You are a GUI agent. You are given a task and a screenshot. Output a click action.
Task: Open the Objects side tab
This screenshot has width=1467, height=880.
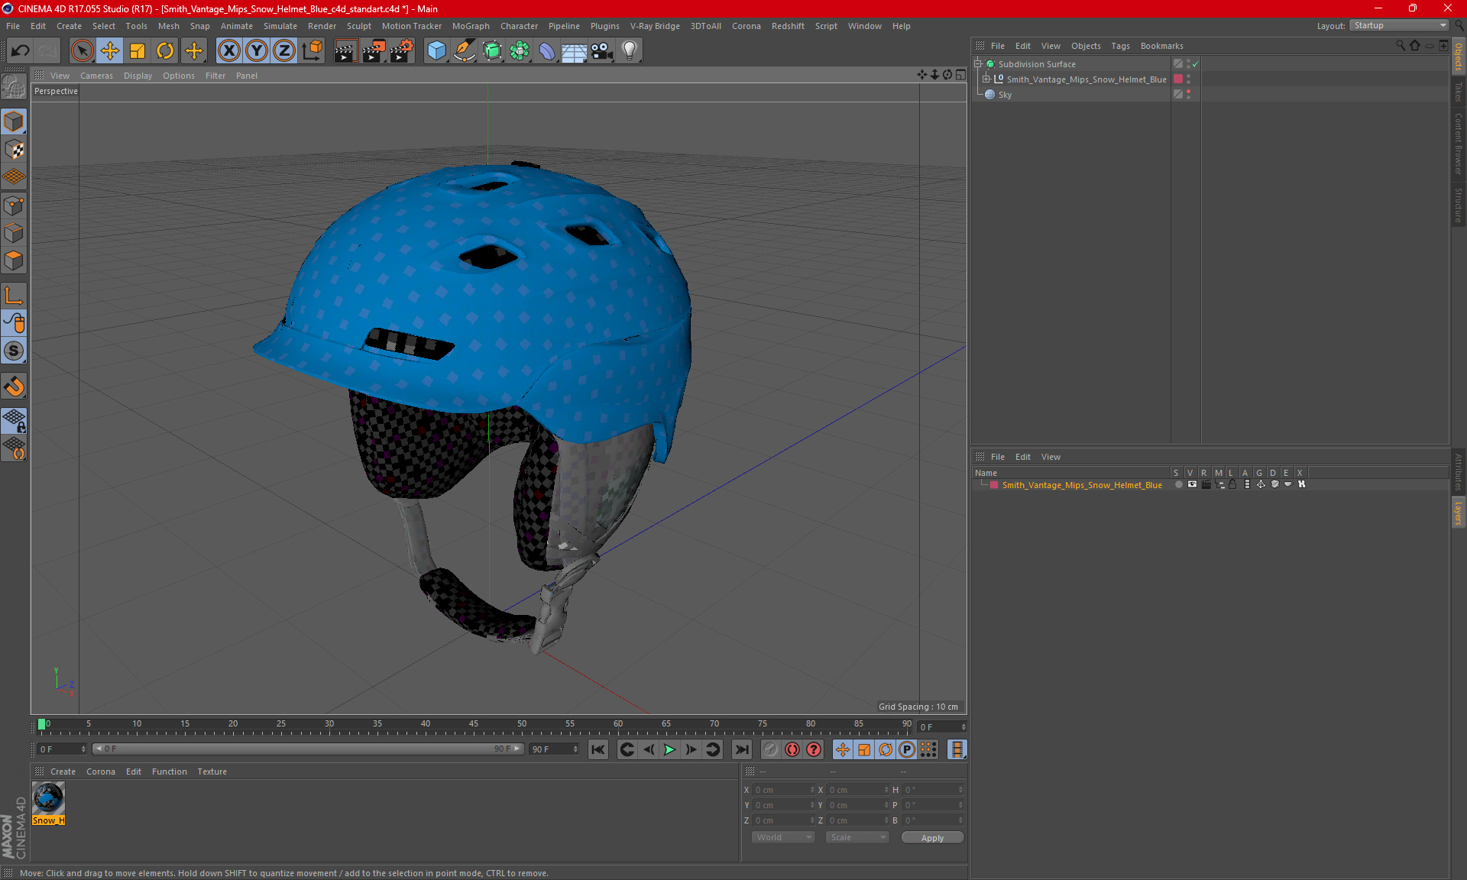pos(1459,57)
